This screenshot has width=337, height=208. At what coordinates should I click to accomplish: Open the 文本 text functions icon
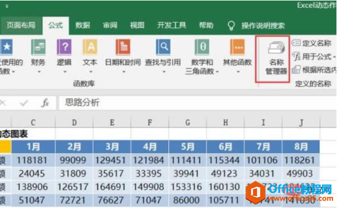90,47
